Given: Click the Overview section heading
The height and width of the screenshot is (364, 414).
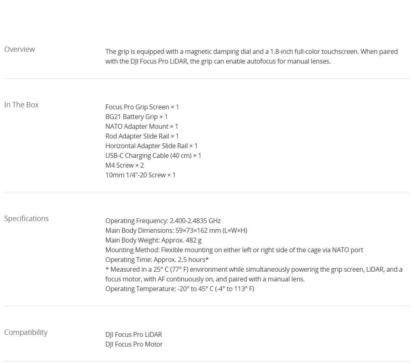Looking at the screenshot, I should tap(19, 49).
